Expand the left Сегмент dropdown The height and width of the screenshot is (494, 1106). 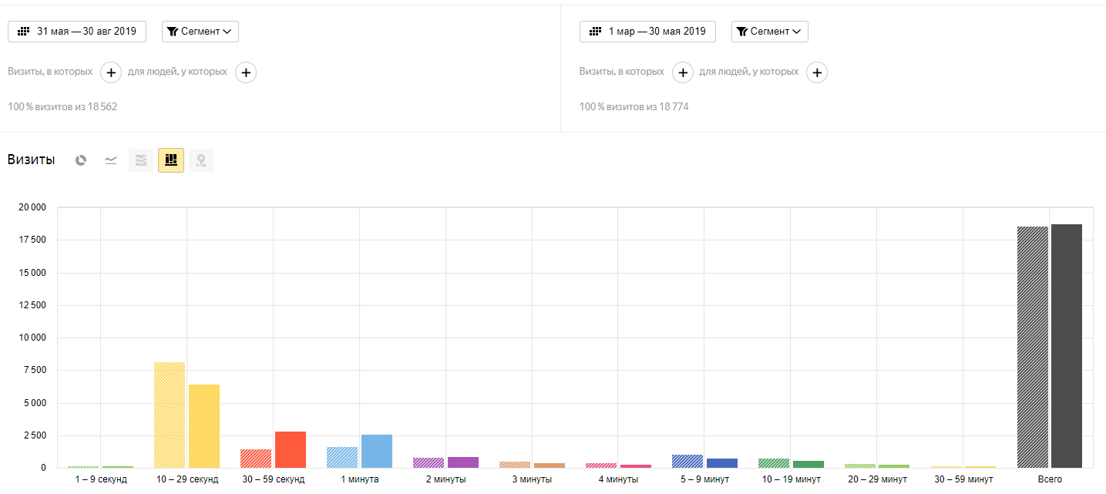coord(200,32)
